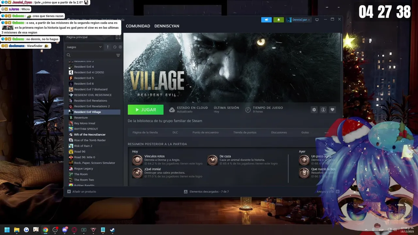Open the Discusiones tab
The width and height of the screenshot is (418, 235).
coord(279,133)
